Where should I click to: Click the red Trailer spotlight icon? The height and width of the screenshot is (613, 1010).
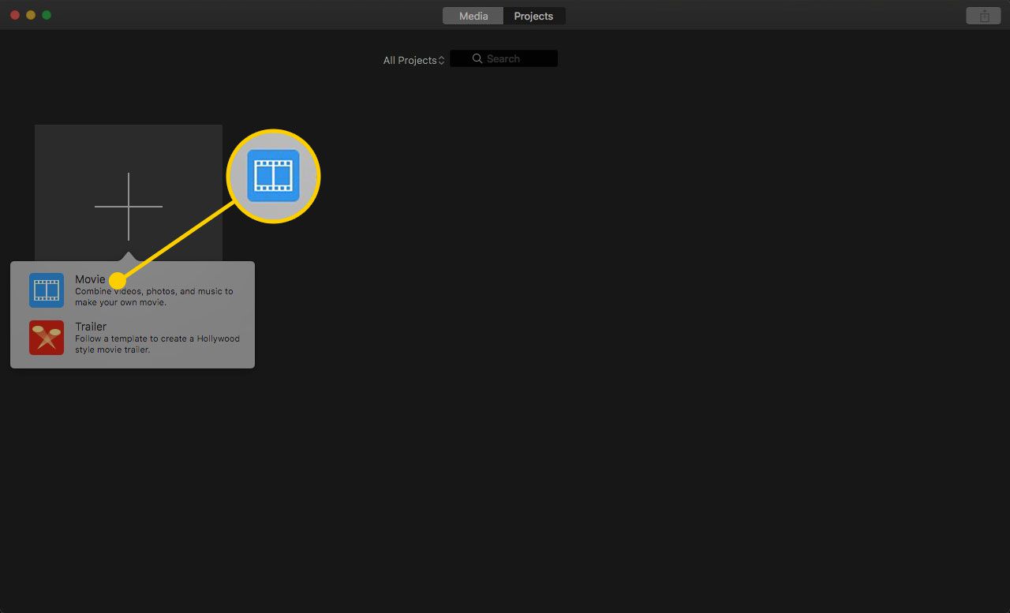pos(47,338)
